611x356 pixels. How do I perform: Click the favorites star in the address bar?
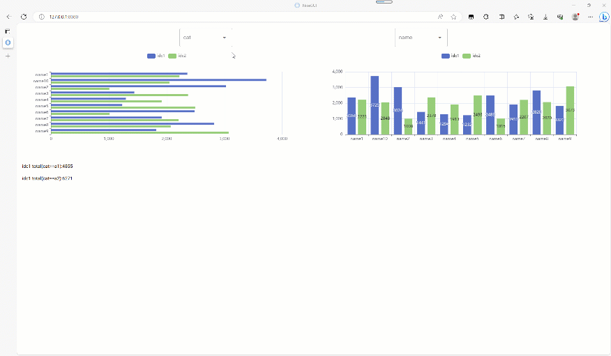[453, 17]
